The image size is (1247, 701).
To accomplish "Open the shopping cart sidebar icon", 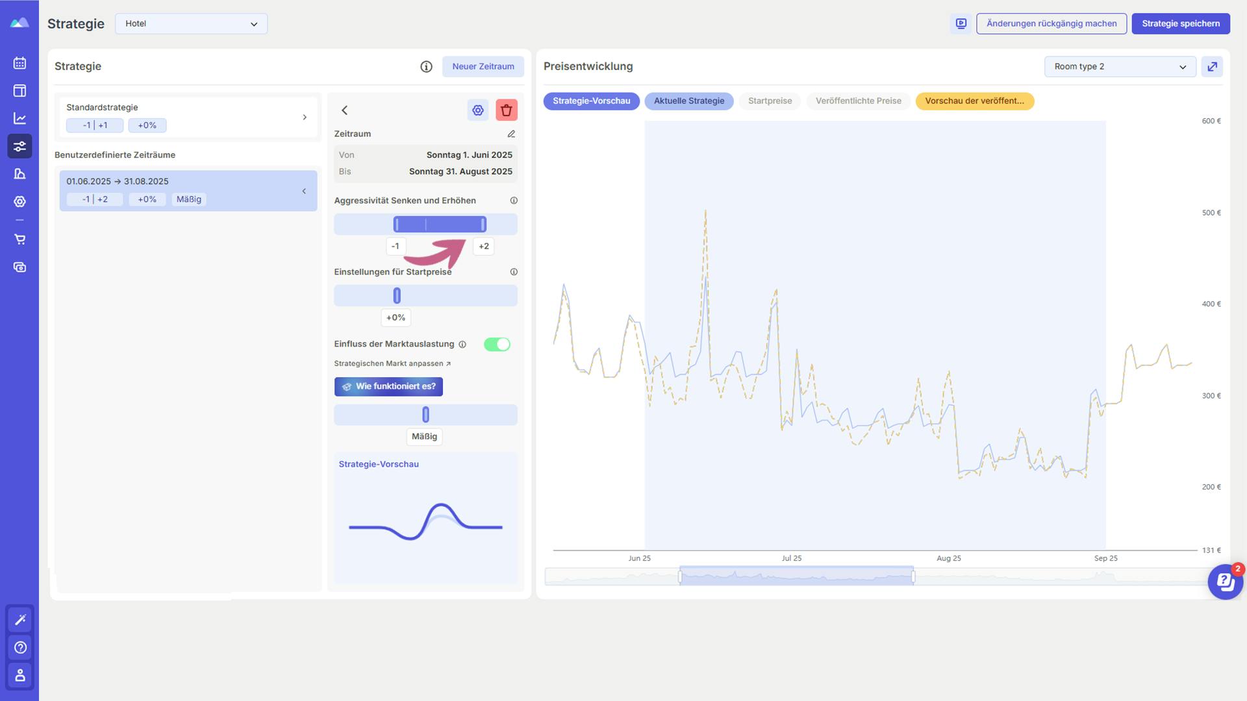I will click(19, 240).
